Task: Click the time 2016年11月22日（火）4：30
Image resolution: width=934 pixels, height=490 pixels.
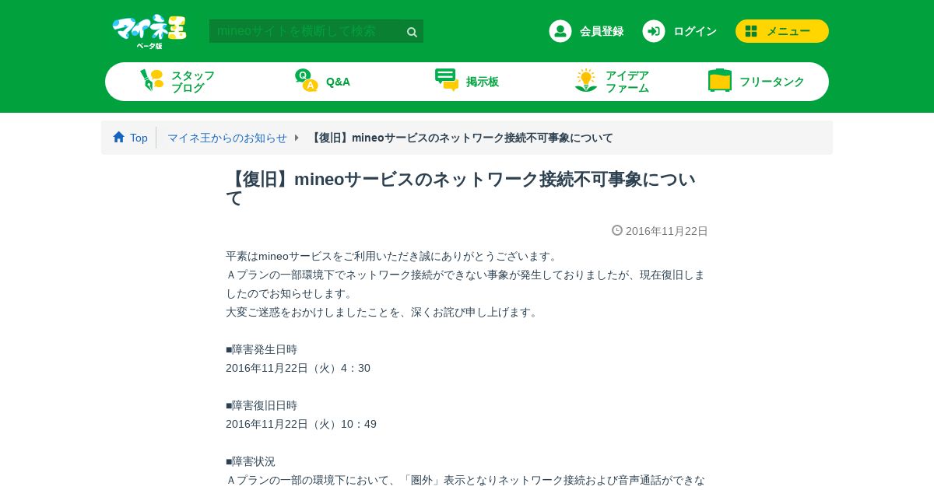Action: (x=298, y=368)
